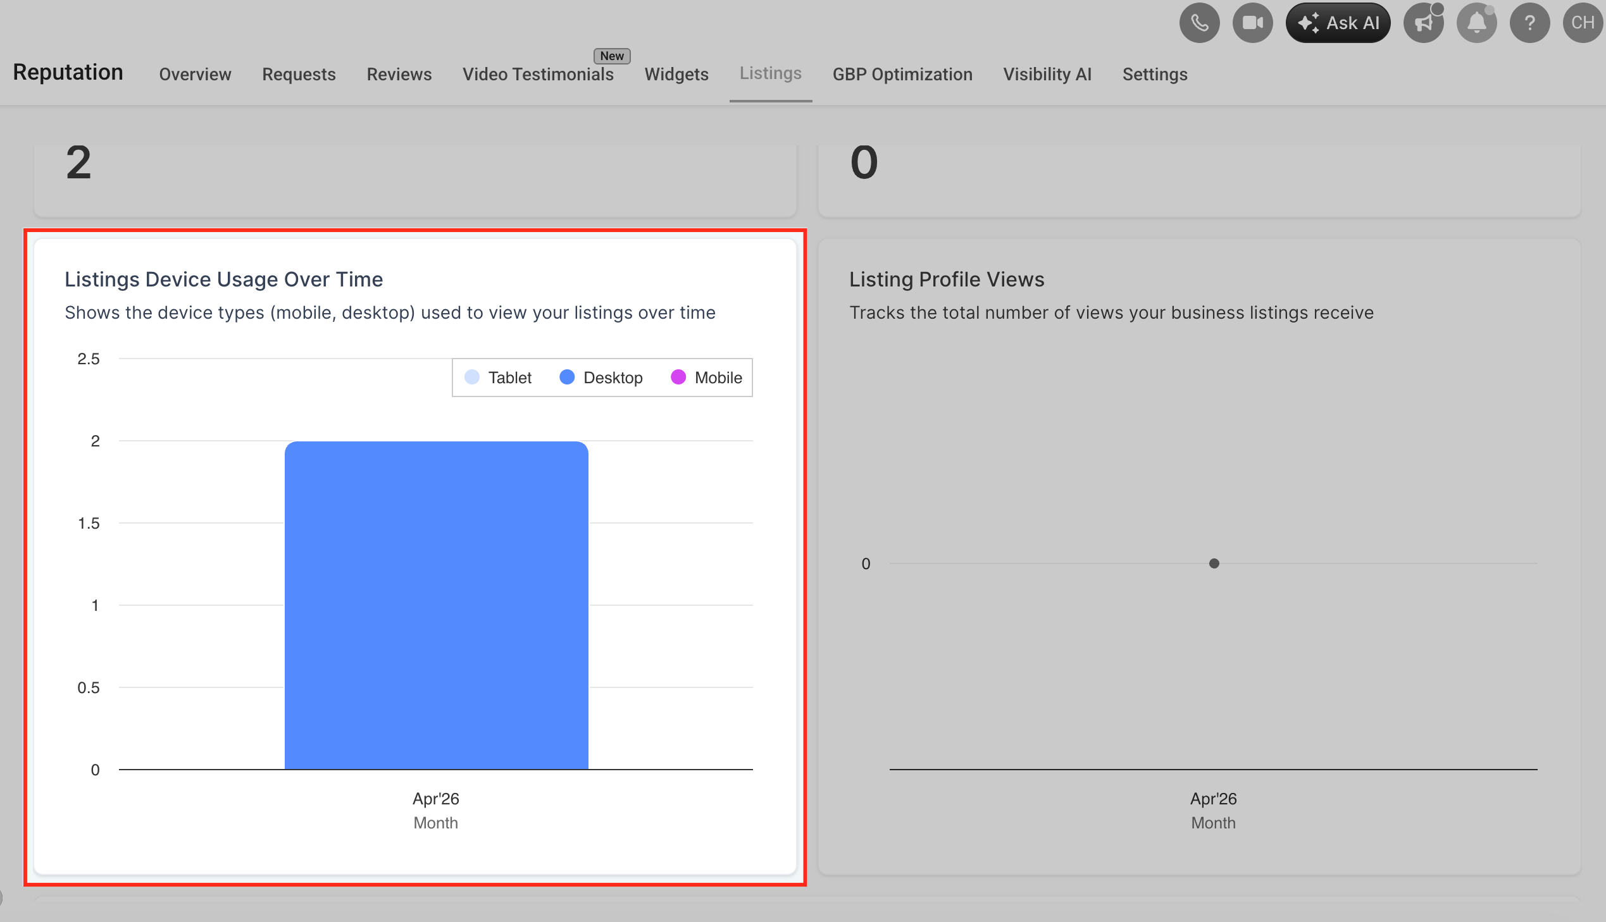This screenshot has width=1606, height=922.
Task: Open GBP Optimization tab
Action: pyautogui.click(x=902, y=75)
